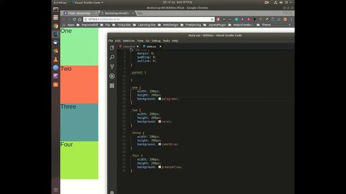Switch to the Bootstrap-04-Utilities Chrome tab

coord(117,13)
